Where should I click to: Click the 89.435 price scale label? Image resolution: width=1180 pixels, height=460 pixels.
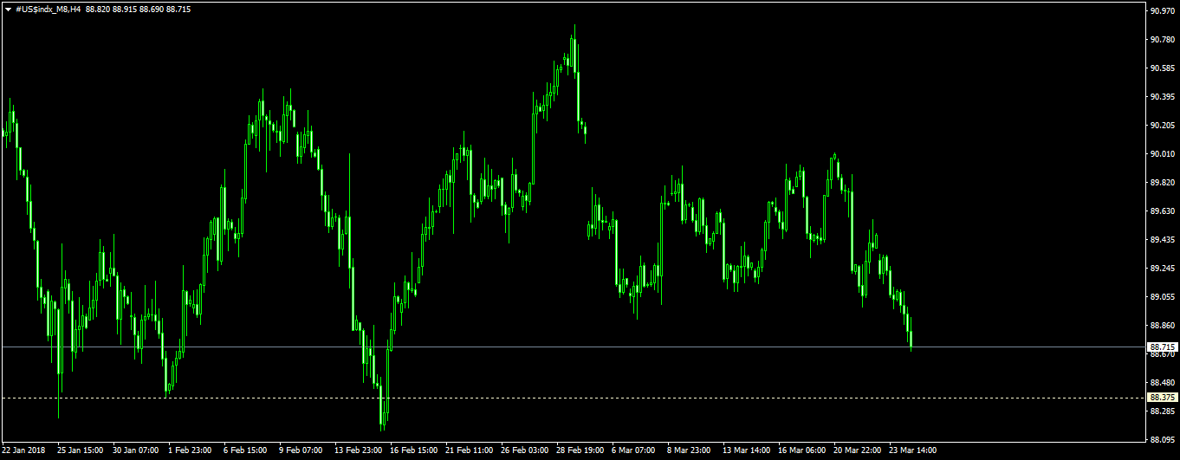1161,240
